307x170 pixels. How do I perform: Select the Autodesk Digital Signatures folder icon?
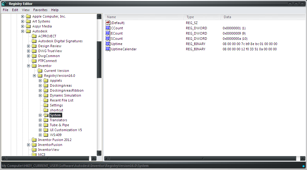(34, 41)
